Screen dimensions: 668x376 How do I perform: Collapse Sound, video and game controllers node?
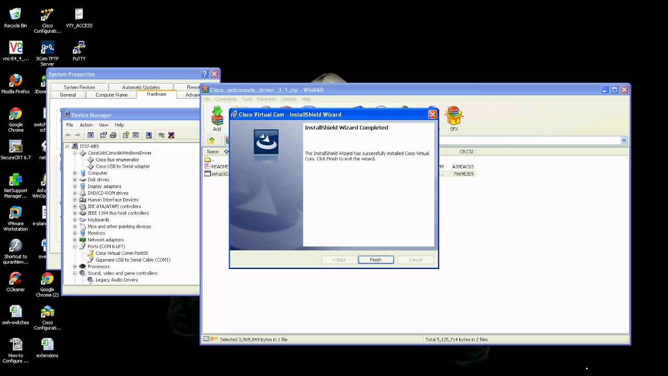pos(75,273)
